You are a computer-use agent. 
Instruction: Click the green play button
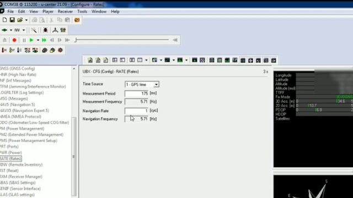click(31, 40)
